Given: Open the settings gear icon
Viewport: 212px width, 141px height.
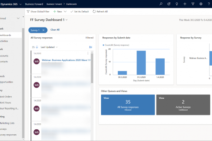Looking at the screenshot, I should (x=201, y=4).
